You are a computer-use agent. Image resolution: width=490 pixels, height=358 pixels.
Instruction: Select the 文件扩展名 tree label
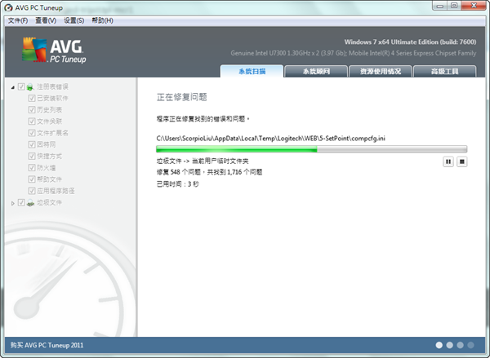(52, 133)
